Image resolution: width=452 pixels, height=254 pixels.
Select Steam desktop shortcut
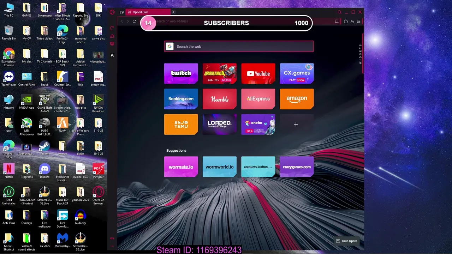coord(44,148)
